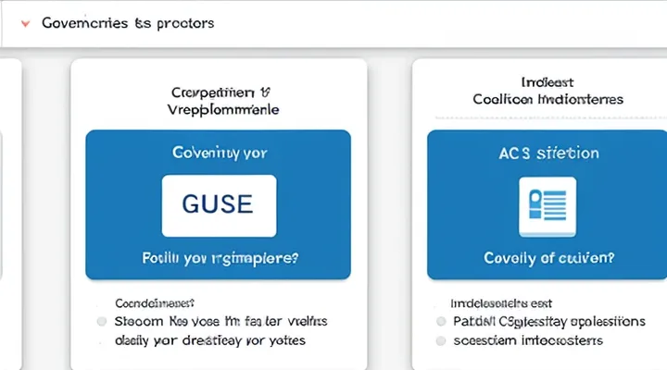667x370 pixels.
Task: Select the "Crevpedimen ts" card heading
Action: click(x=219, y=92)
